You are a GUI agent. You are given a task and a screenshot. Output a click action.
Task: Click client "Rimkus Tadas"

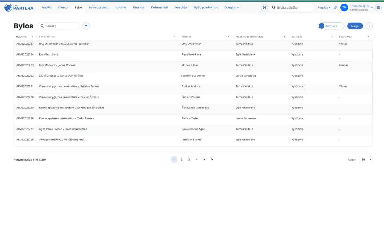tap(190, 118)
